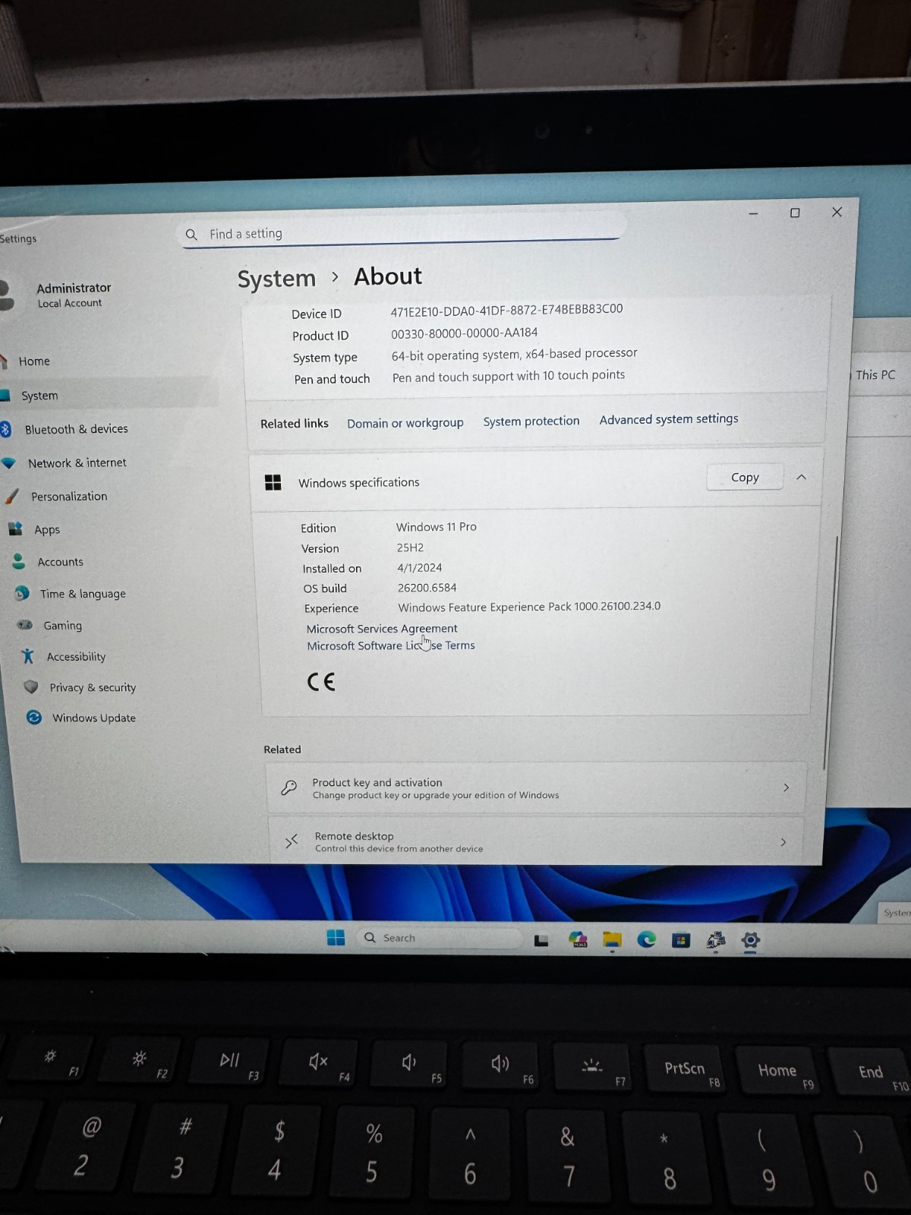Click the Bluetooth icon in the sidebar
Screen dimensions: 911x1215
click(5, 429)
